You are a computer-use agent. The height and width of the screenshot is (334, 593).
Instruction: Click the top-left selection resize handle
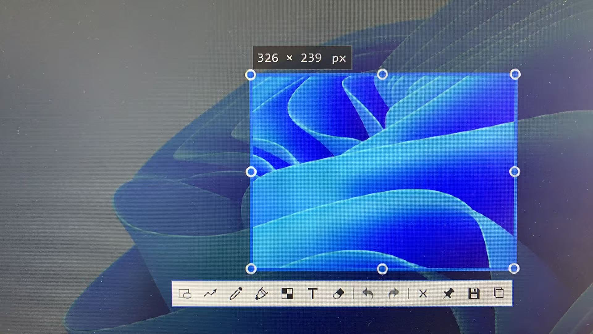[251, 75]
